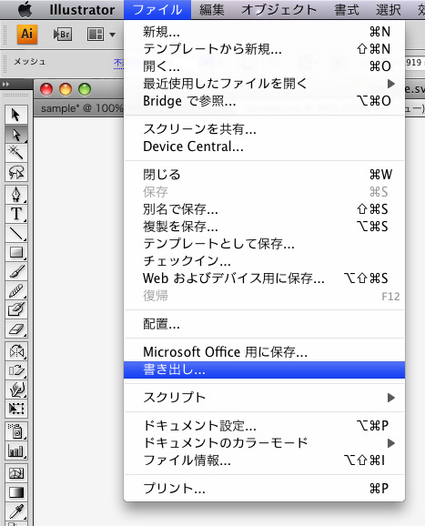Open the arrange documents layout icon

pos(96,35)
